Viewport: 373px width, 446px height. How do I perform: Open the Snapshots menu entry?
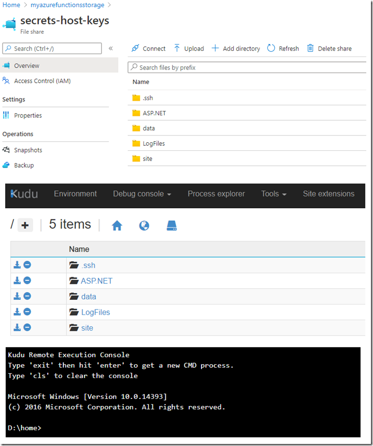28,150
